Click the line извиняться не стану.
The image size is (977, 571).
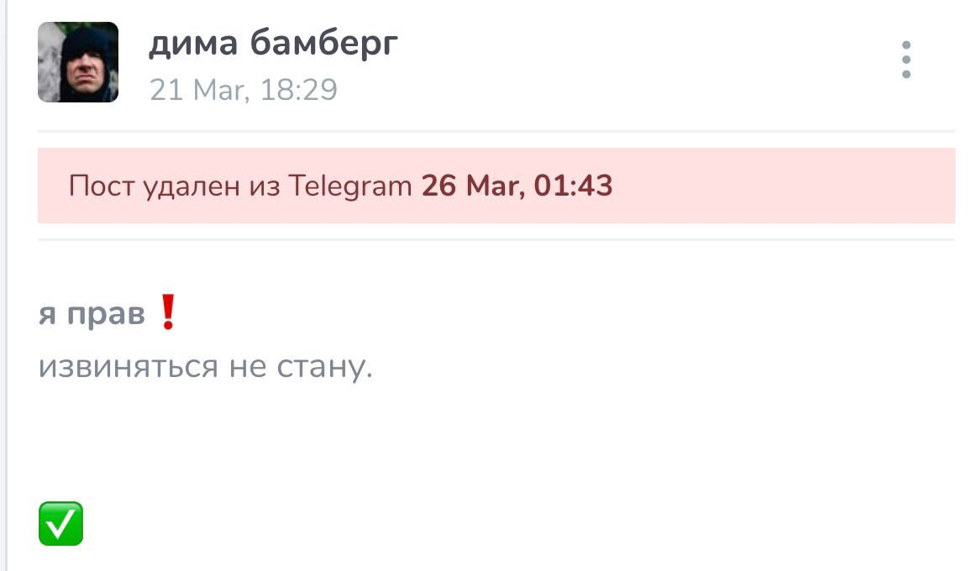[x=206, y=367]
